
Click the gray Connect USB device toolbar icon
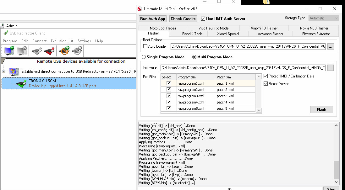pos(36,51)
